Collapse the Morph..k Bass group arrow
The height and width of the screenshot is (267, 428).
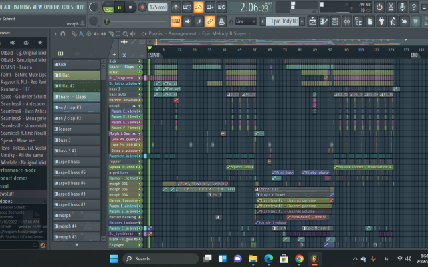pos(134,133)
